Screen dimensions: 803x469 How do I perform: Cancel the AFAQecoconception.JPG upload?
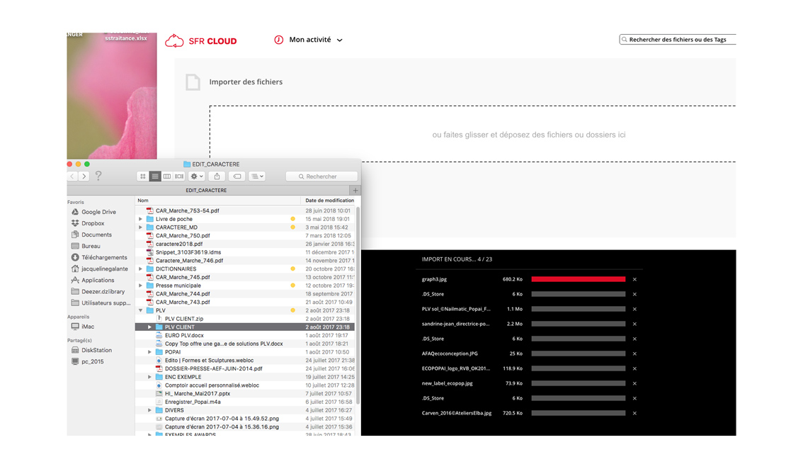[x=634, y=354]
